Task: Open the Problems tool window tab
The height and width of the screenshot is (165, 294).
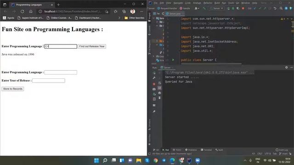Action: (191, 150)
